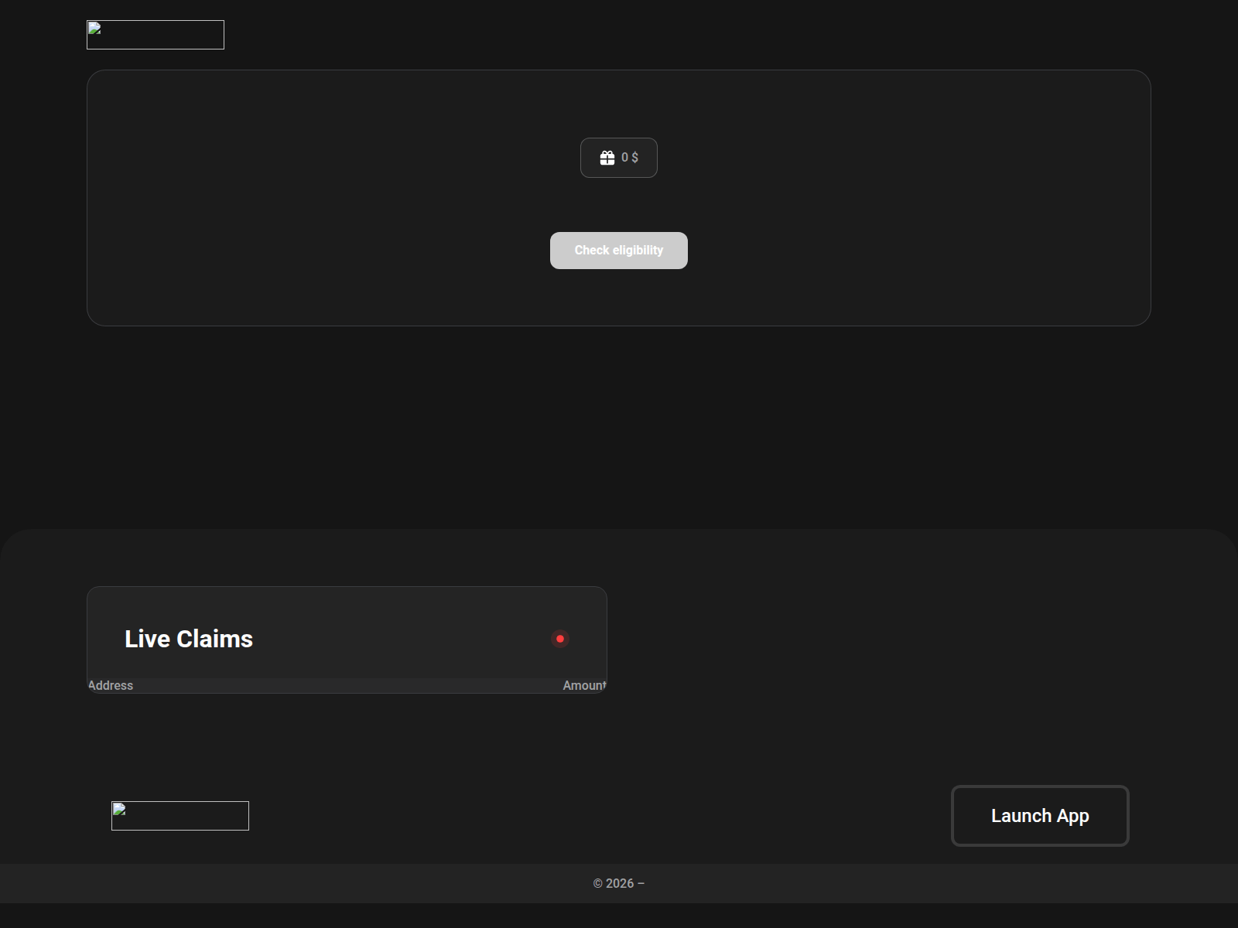Click the © 2026 copyright text

point(619,883)
